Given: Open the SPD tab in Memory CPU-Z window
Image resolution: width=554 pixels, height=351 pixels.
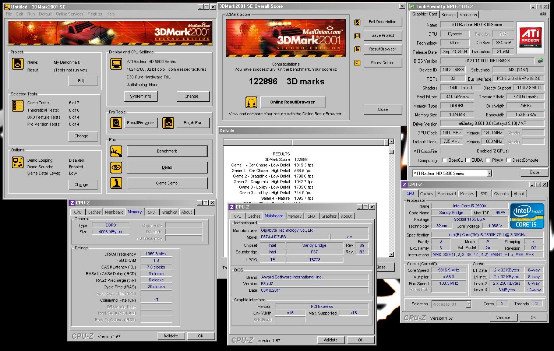Looking at the screenshot, I should [x=152, y=212].
